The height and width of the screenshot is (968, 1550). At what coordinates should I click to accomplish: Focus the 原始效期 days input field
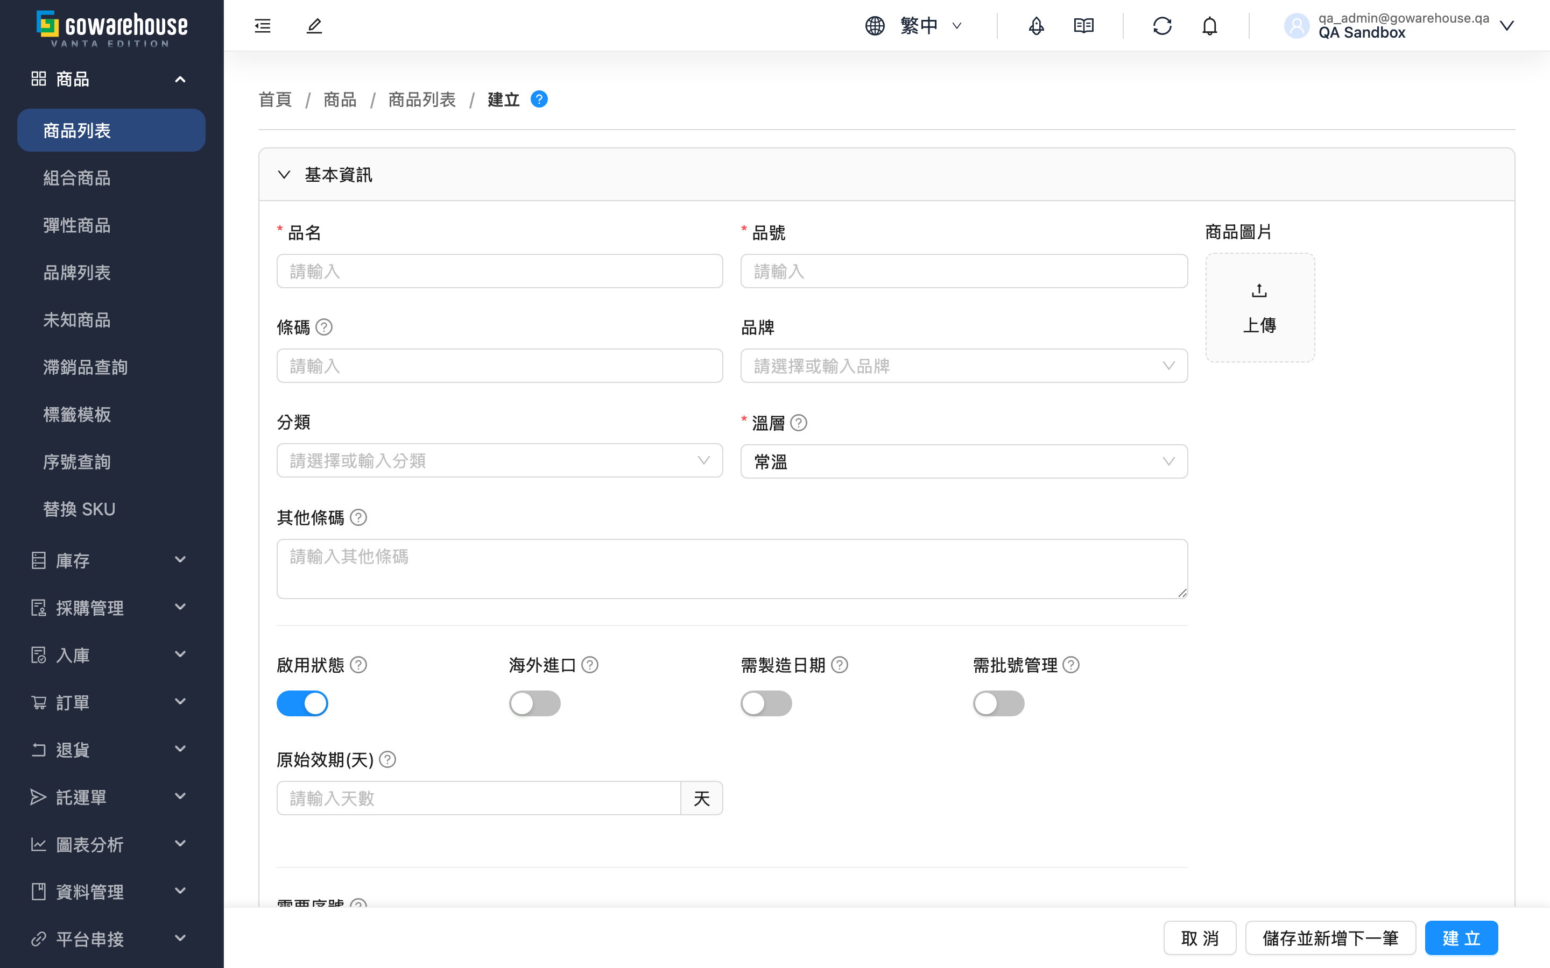pyautogui.click(x=478, y=798)
